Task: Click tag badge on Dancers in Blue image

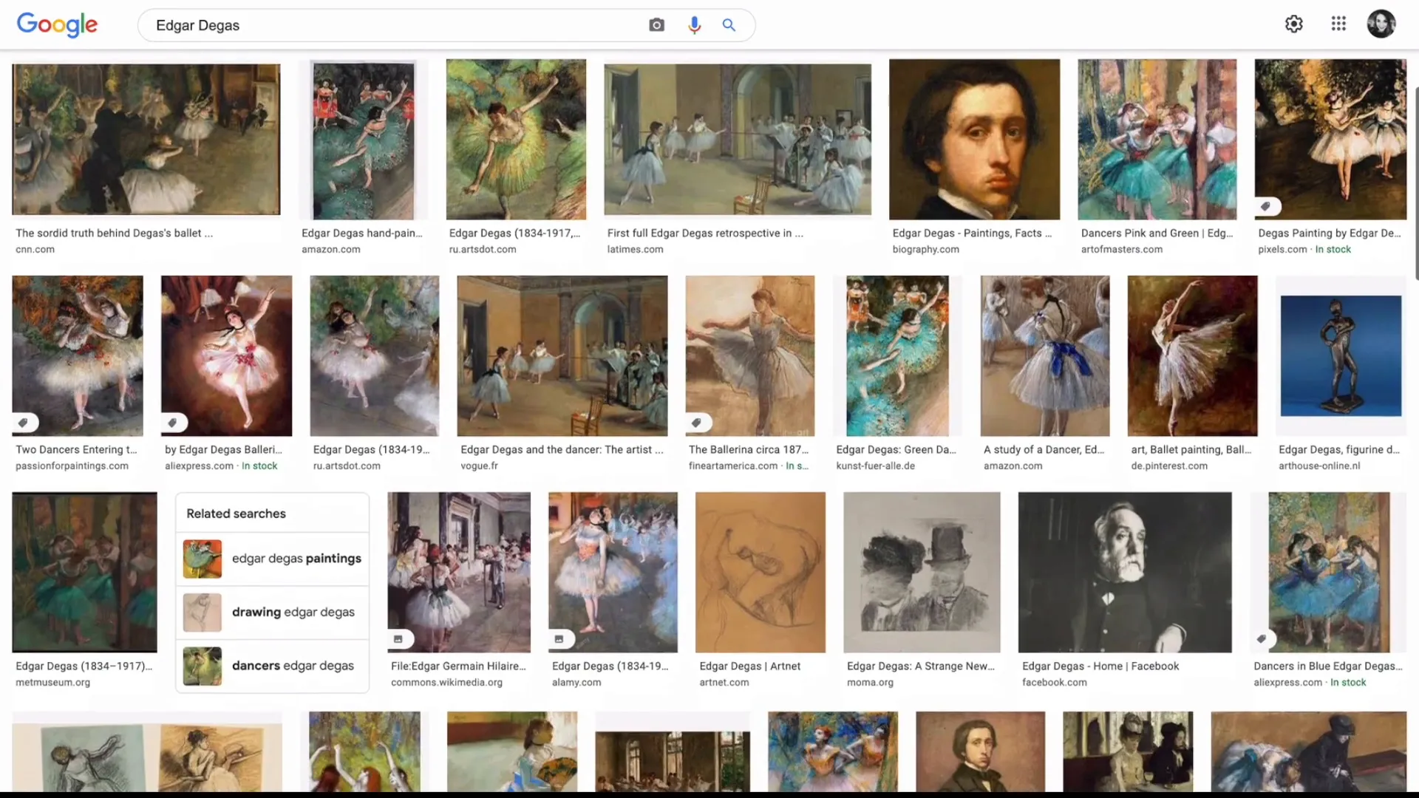Action: coord(1263,639)
